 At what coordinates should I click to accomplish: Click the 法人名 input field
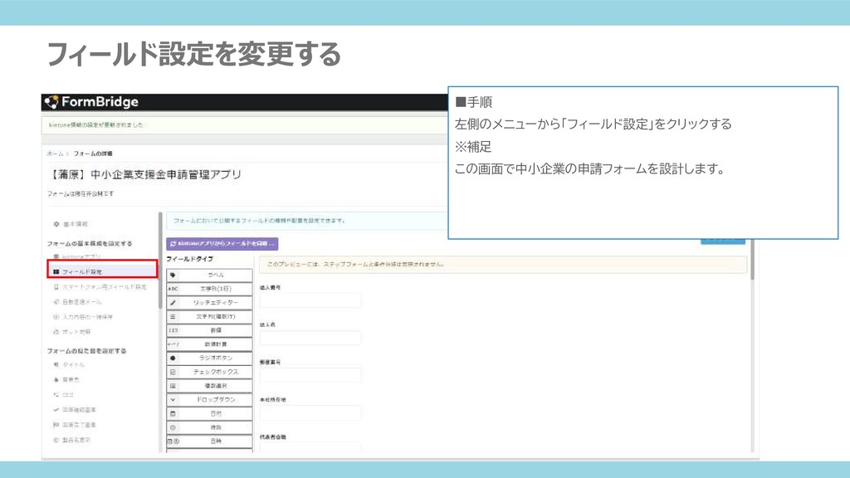tap(310, 338)
